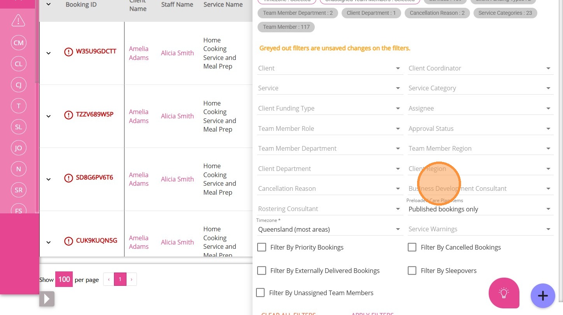The width and height of the screenshot is (563, 315).
Task: Check Filter By Sleepovers option
Action: click(x=412, y=271)
